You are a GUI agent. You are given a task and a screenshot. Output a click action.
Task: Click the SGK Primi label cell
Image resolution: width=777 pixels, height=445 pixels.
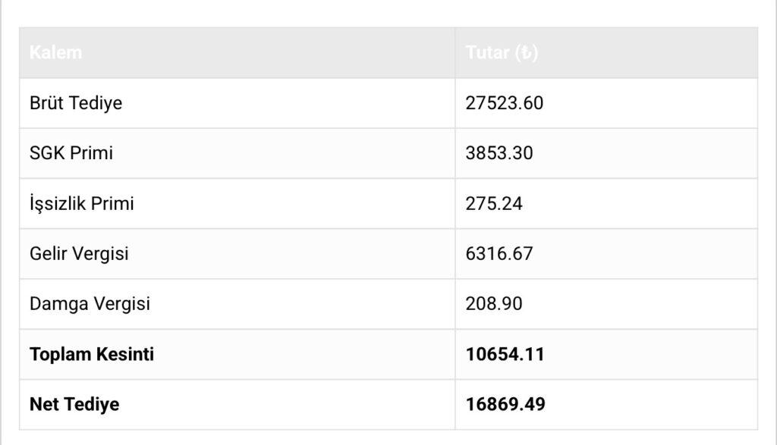click(71, 153)
